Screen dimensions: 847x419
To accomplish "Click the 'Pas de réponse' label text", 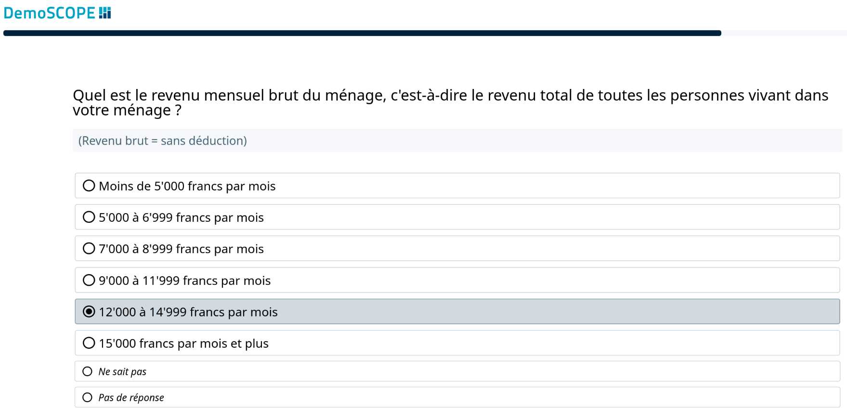I will 131,398.
